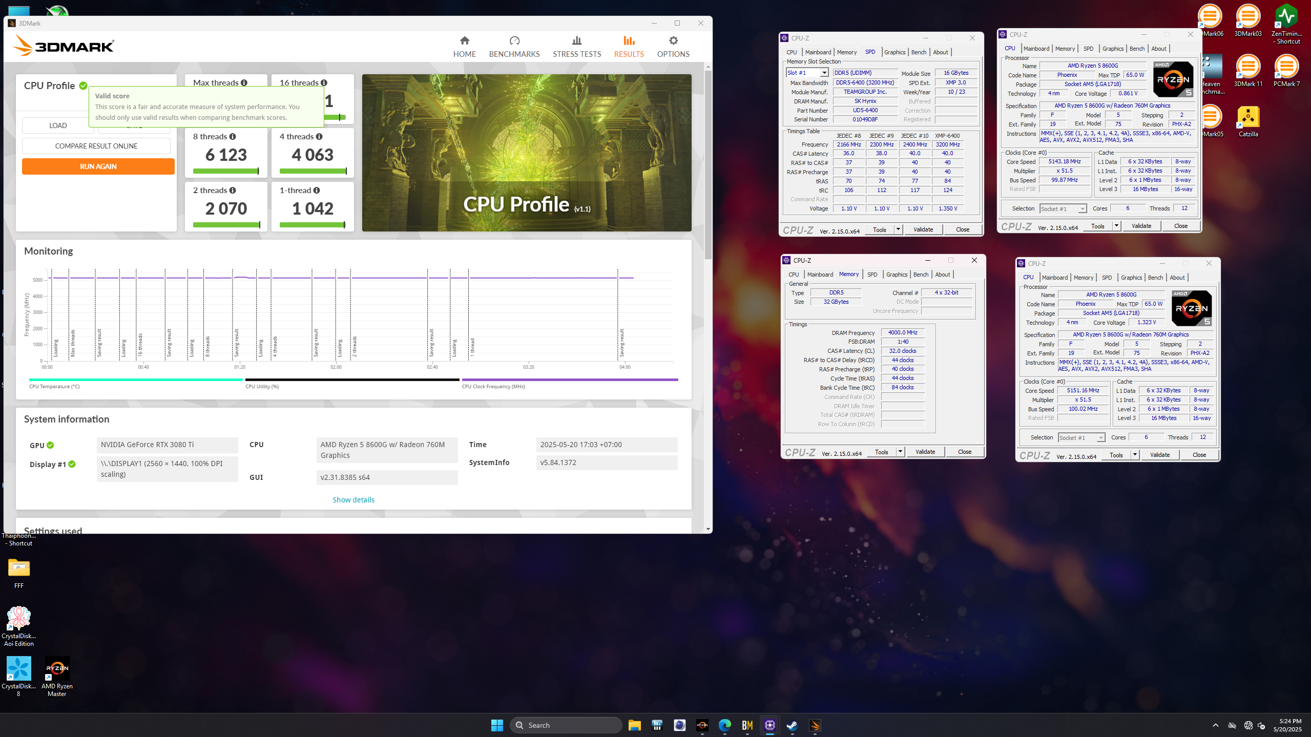Viewport: 1311px width, 737px height.
Task: Open the PCMark 7 desktop shortcut
Action: 1286,71
